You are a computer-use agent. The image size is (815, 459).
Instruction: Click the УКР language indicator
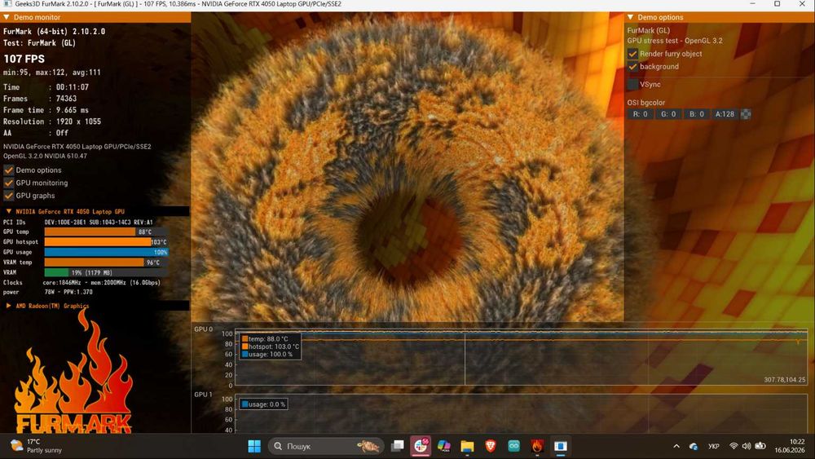point(714,446)
